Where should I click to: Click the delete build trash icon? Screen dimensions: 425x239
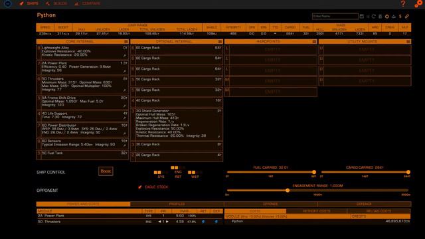[380, 16]
